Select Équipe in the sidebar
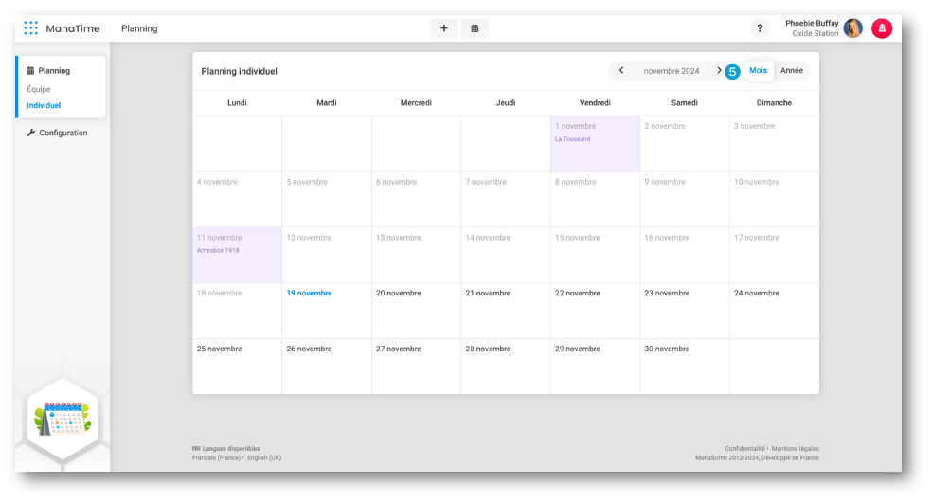The image size is (931, 501). (39, 90)
